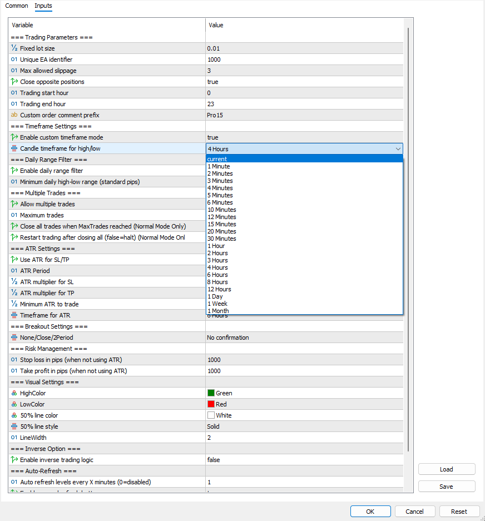Click the Minimum daily high-low range integer icon
The image size is (485, 521).
(x=14, y=182)
